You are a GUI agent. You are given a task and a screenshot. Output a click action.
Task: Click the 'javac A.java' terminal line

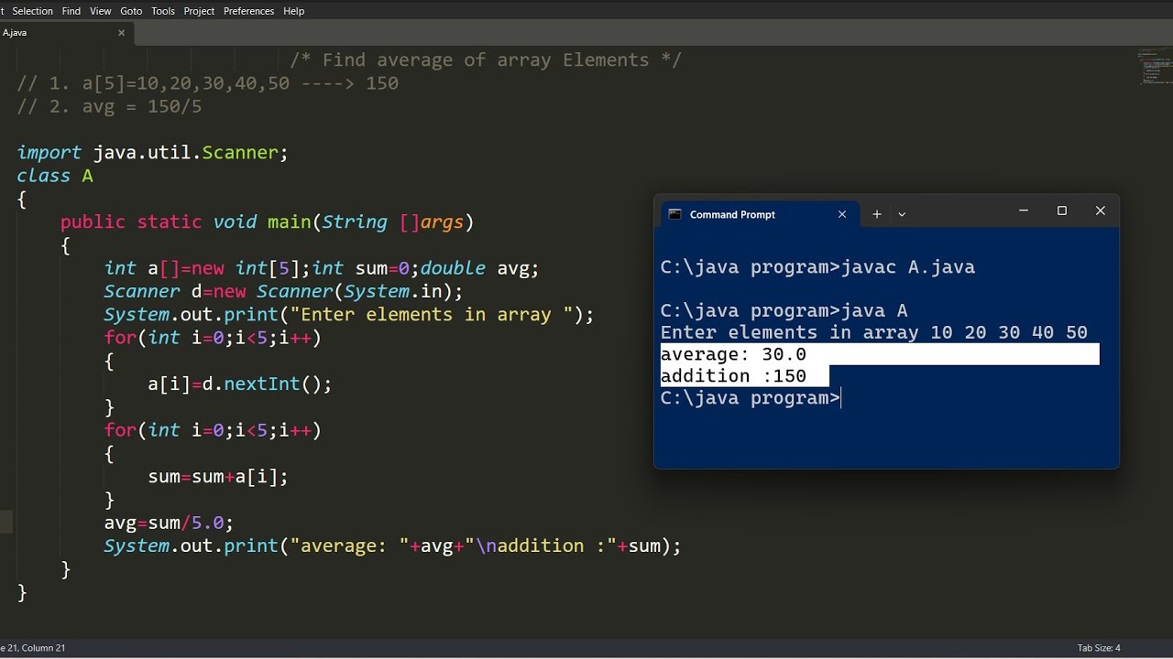tap(817, 267)
